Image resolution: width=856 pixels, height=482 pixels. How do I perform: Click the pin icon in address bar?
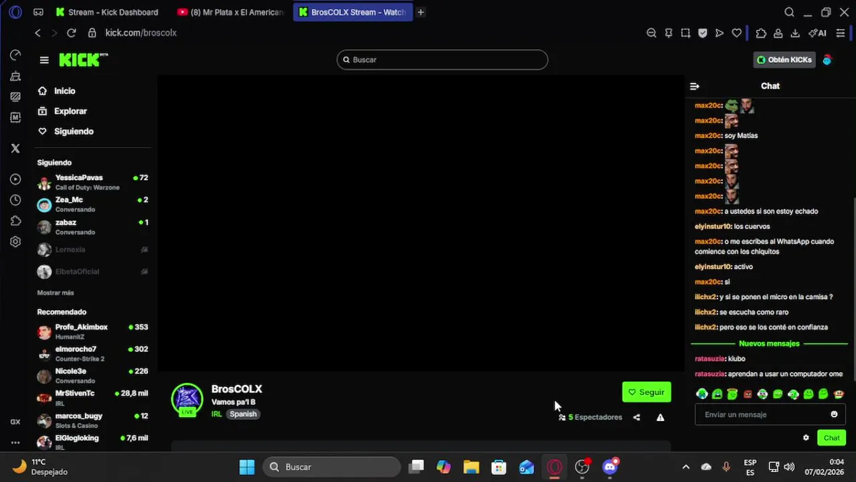click(x=668, y=33)
